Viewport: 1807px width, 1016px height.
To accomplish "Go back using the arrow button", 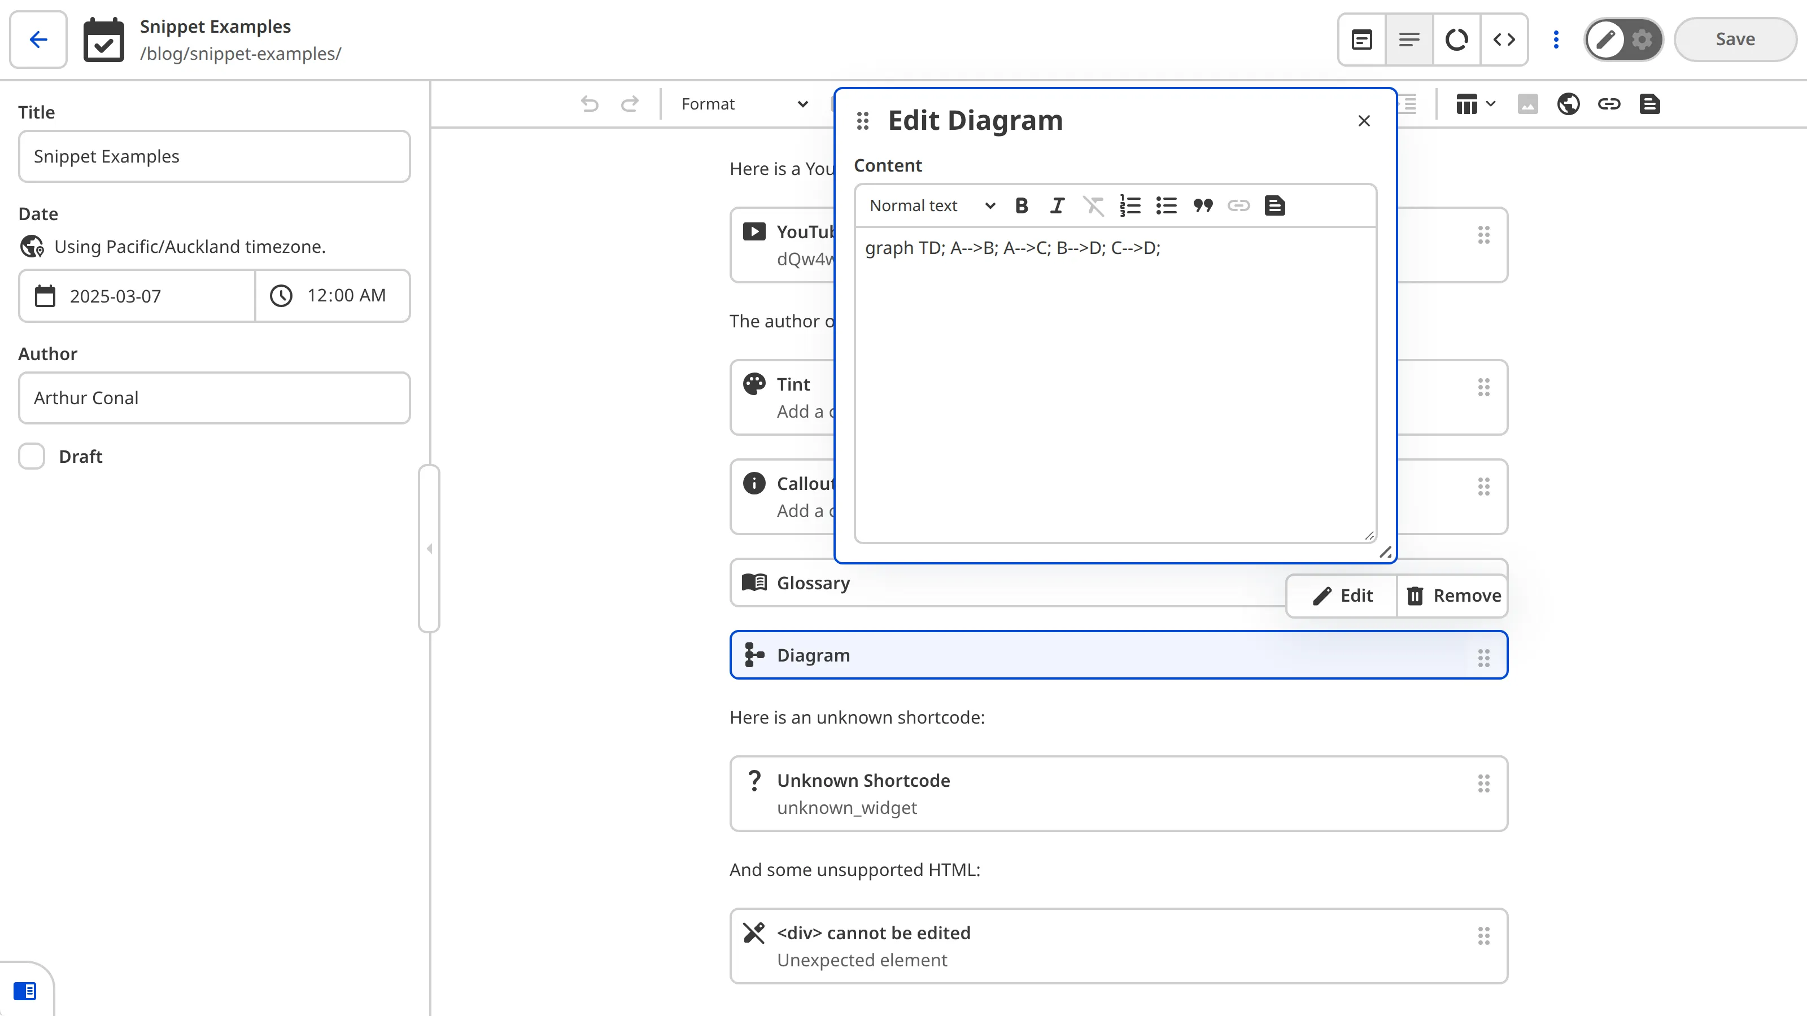I will 38,40.
